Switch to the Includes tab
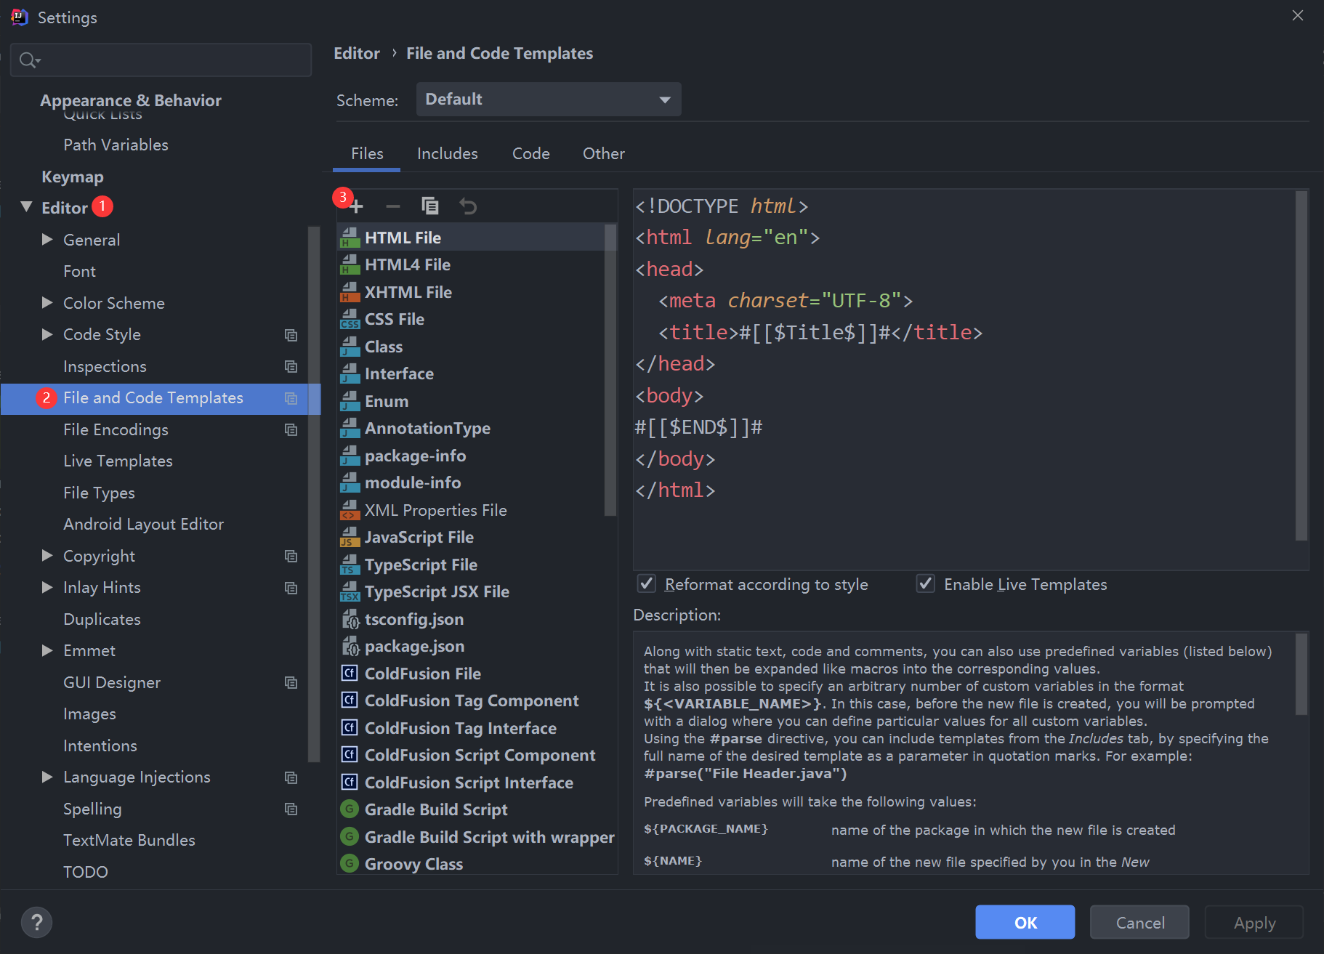 point(448,154)
